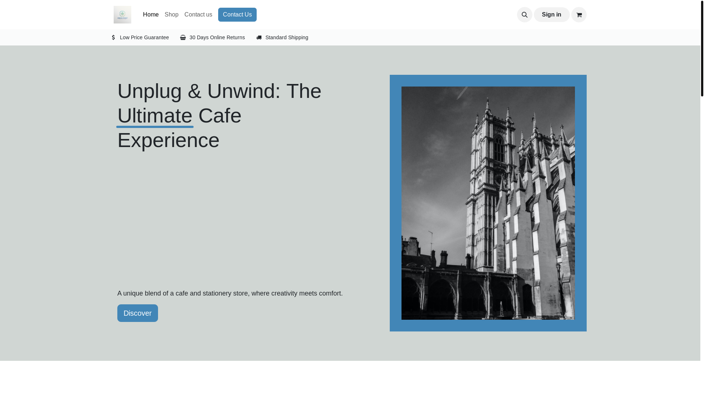Open the Contact us nav link
This screenshot has height=396, width=704.
198,15
